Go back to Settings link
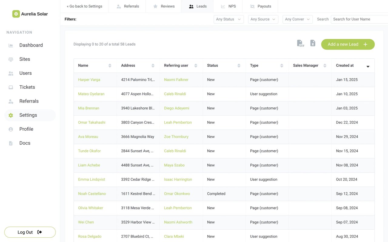This screenshot has width=388, height=242. (85, 6)
